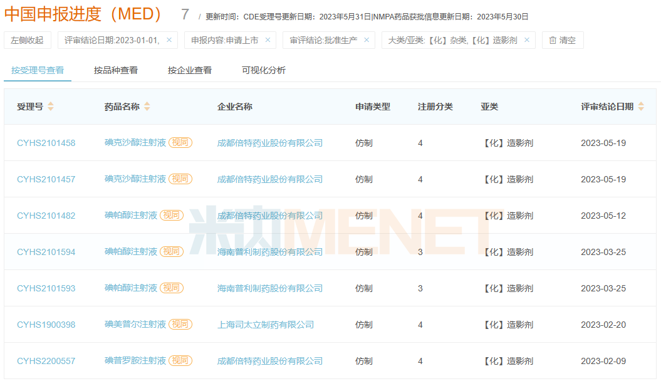Open 碘克沙醇注射液 in row CYHS2101458
661x386 pixels.
pos(135,143)
